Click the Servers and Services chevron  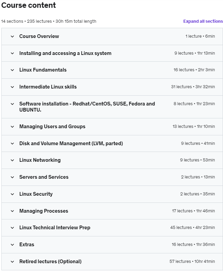[x=13, y=177]
